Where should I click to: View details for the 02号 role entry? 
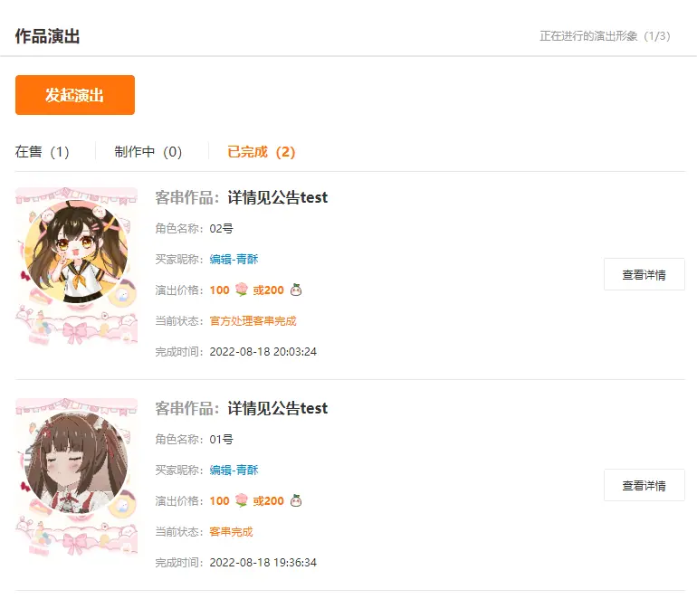644,274
